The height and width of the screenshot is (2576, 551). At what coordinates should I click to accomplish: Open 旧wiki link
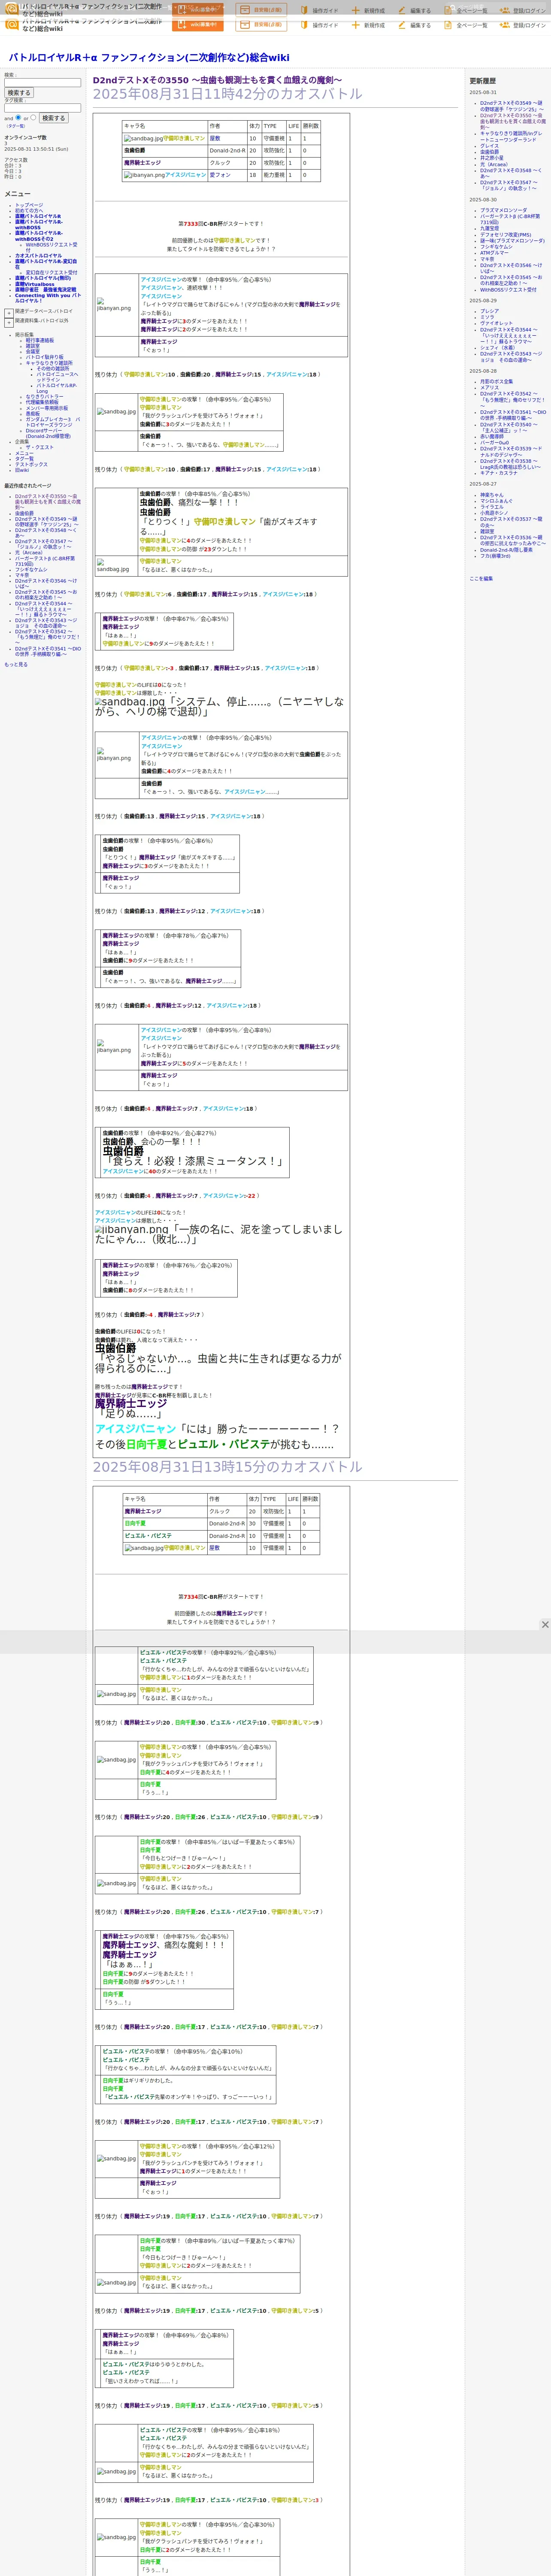[22, 470]
